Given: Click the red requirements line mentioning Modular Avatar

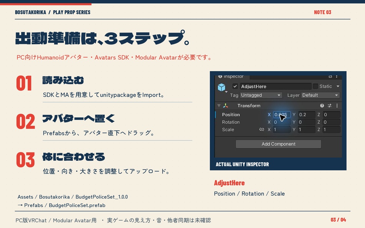Looking at the screenshot, I should (114, 57).
